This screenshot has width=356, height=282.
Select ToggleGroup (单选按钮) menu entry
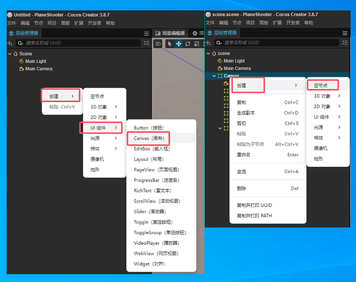161,232
